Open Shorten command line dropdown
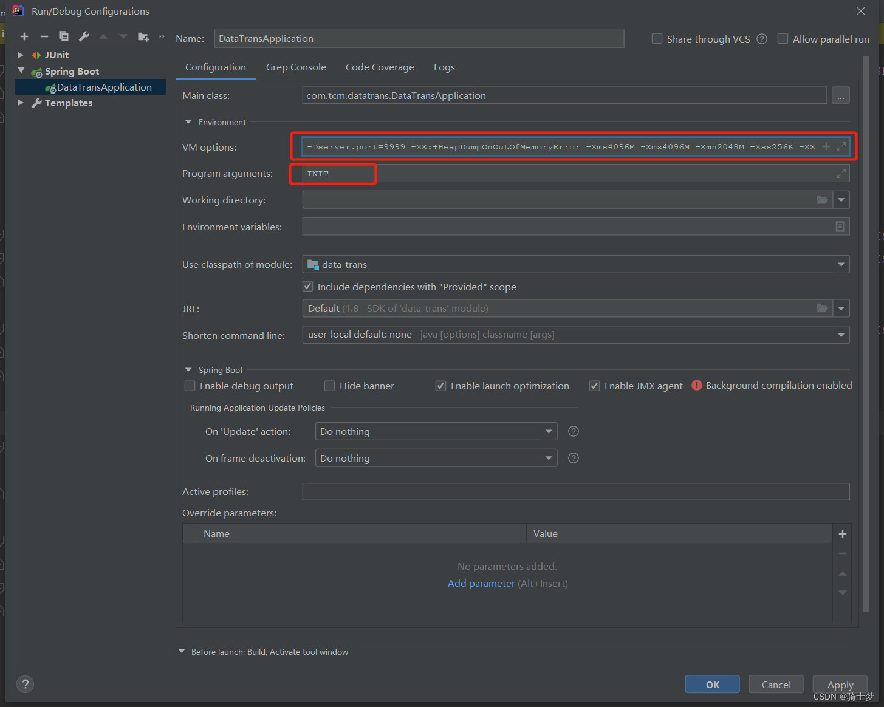 click(841, 335)
